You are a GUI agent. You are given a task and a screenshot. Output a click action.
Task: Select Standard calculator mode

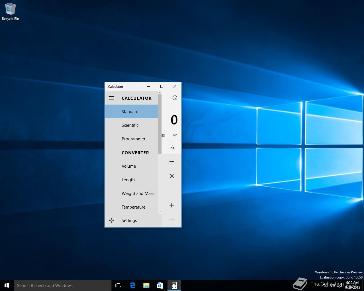(x=131, y=111)
